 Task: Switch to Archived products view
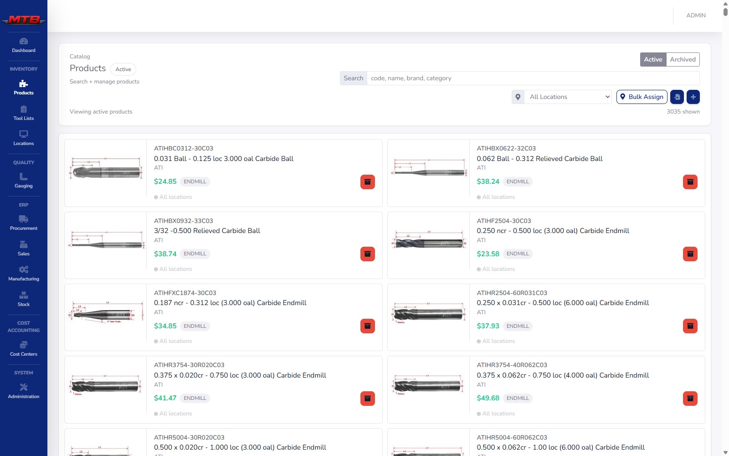[x=683, y=59]
